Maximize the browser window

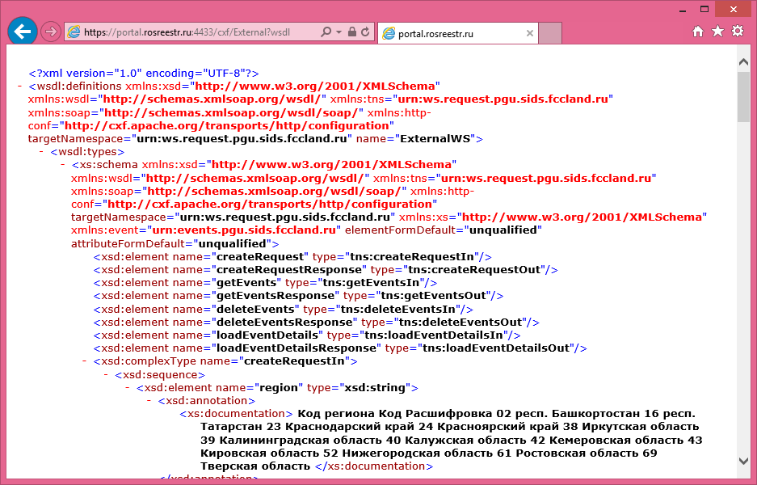pyautogui.click(x=704, y=9)
